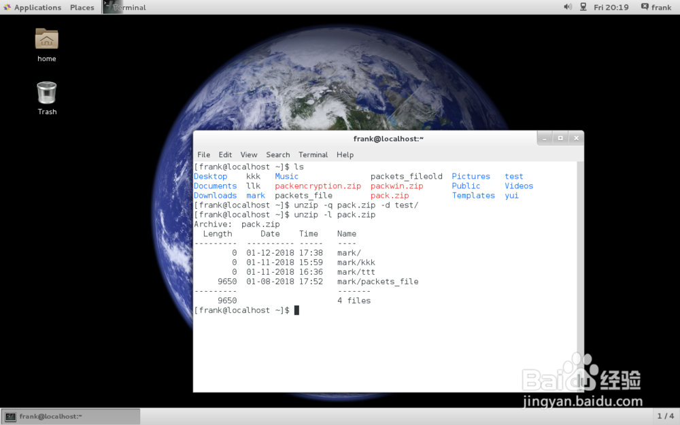Click packwin.zip in ls output
680x425 pixels.
pyautogui.click(x=397, y=186)
